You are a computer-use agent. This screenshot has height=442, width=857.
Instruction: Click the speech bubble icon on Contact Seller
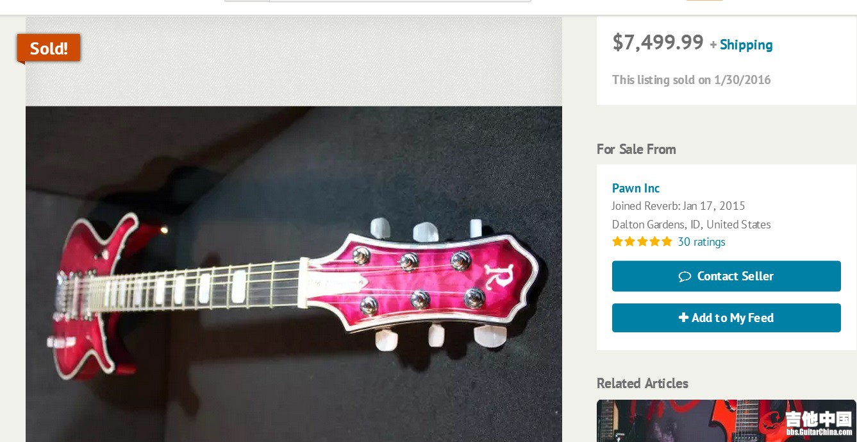(x=685, y=276)
